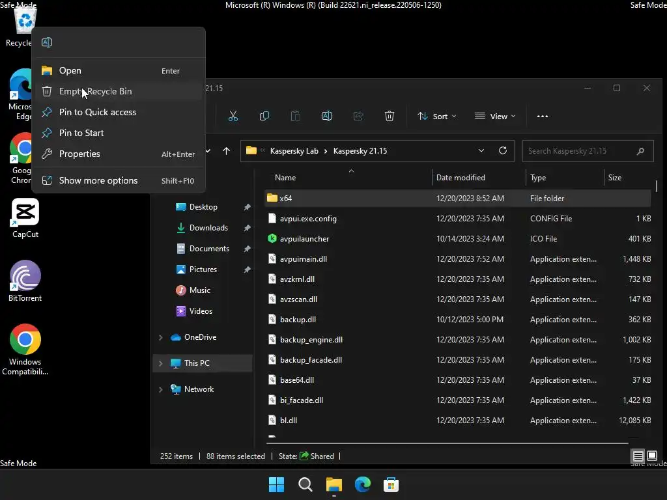Go up one folder level arrow

coord(226,151)
